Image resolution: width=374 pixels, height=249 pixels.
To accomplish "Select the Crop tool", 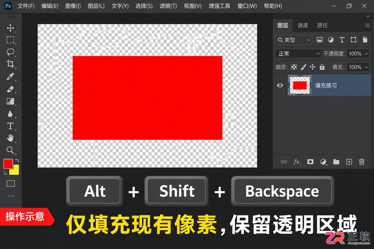I will tap(10, 64).
